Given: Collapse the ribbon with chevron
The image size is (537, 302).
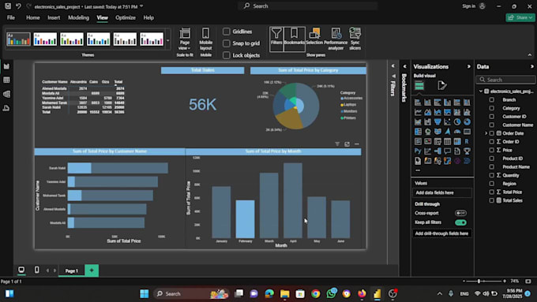Looking at the screenshot, I should pyautogui.click(x=530, y=54).
